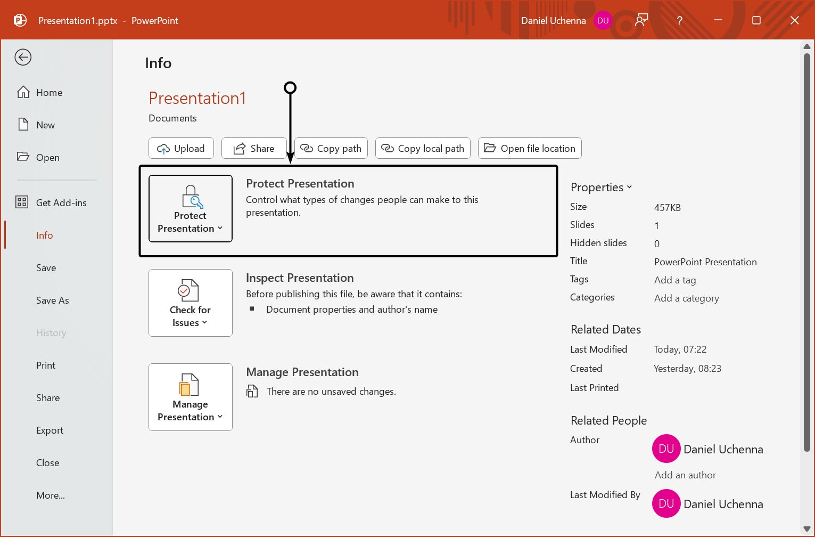
Task: Share the presentation
Action: [254, 148]
